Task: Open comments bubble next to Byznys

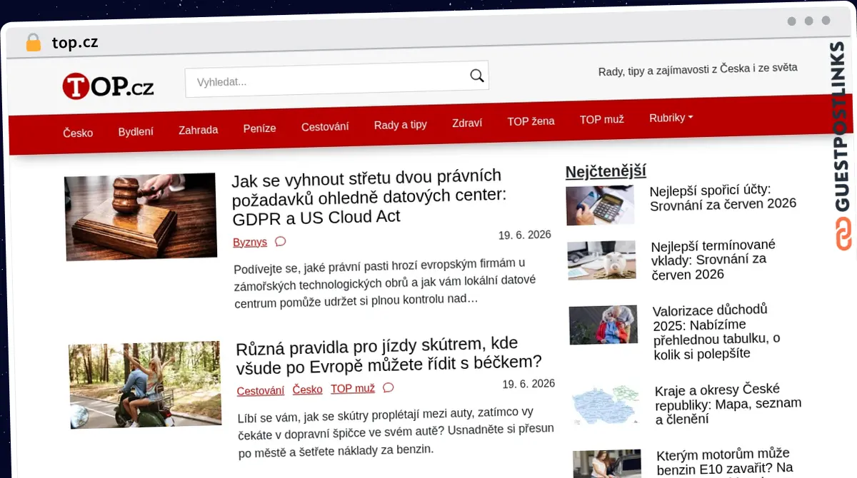Action: (x=280, y=241)
